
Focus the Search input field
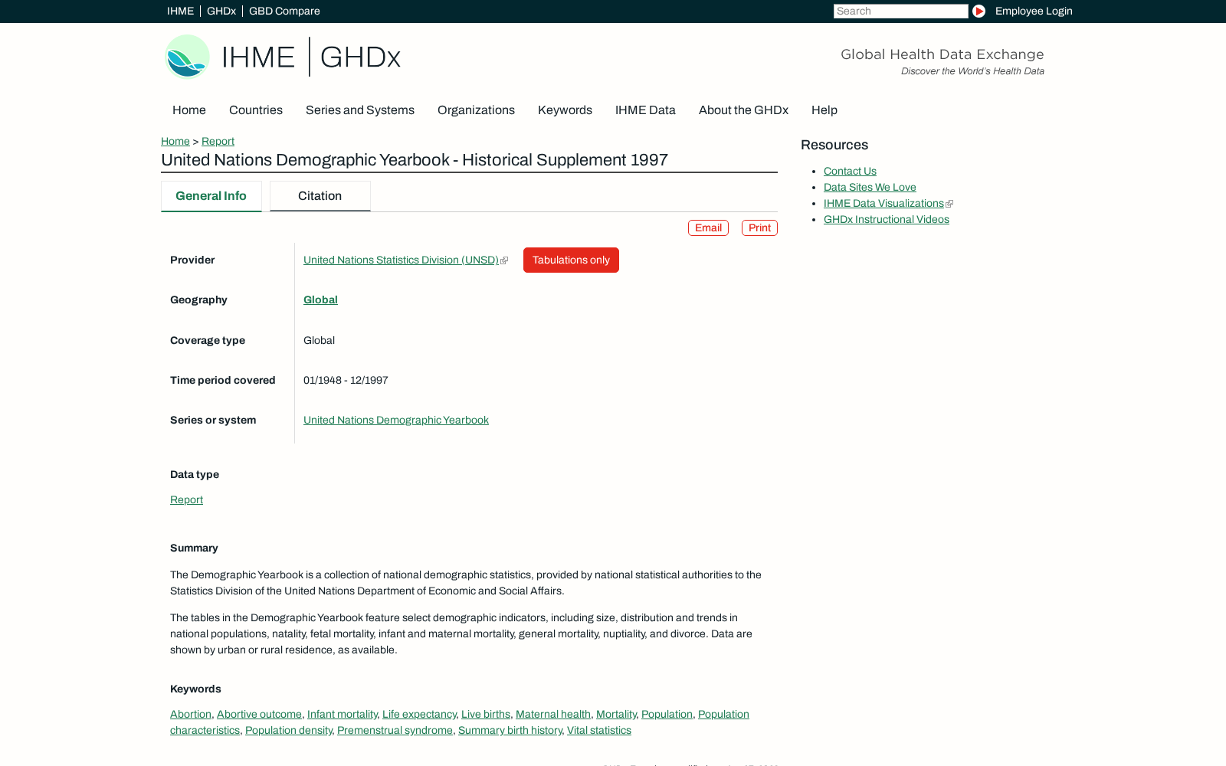(900, 11)
